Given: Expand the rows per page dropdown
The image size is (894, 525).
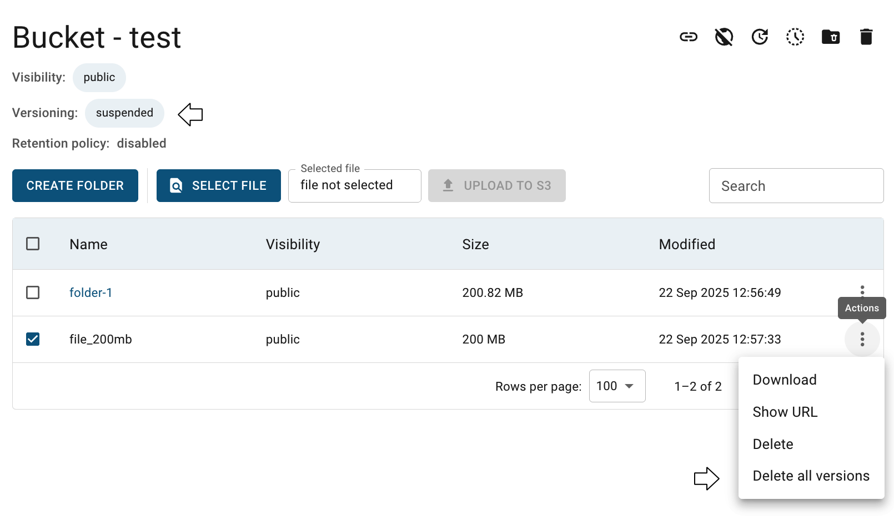Looking at the screenshot, I should coord(617,386).
